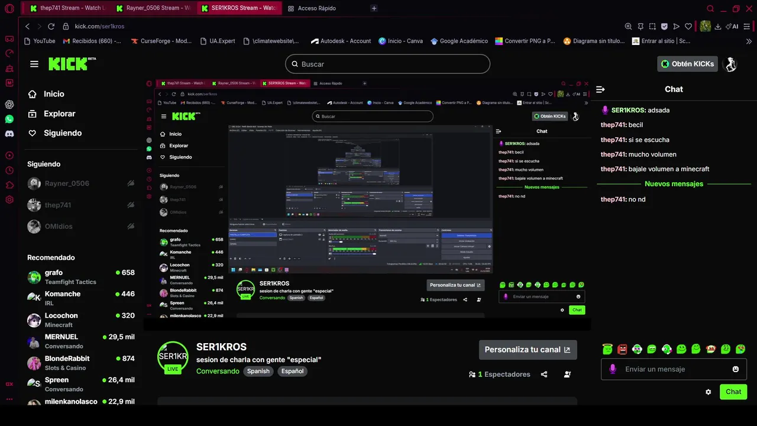Click the Kick user avatar at top right
The height and width of the screenshot is (426, 757).
coord(731,64)
